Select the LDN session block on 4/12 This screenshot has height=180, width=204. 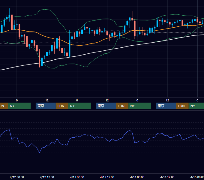[x=62, y=106]
